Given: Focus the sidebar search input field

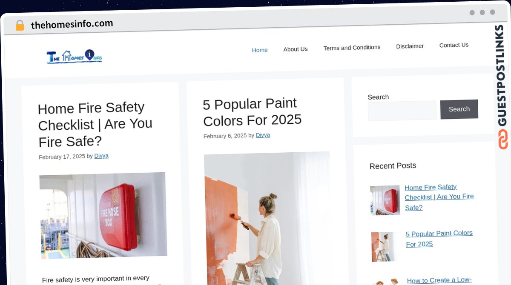Looking at the screenshot, I should 402,111.
